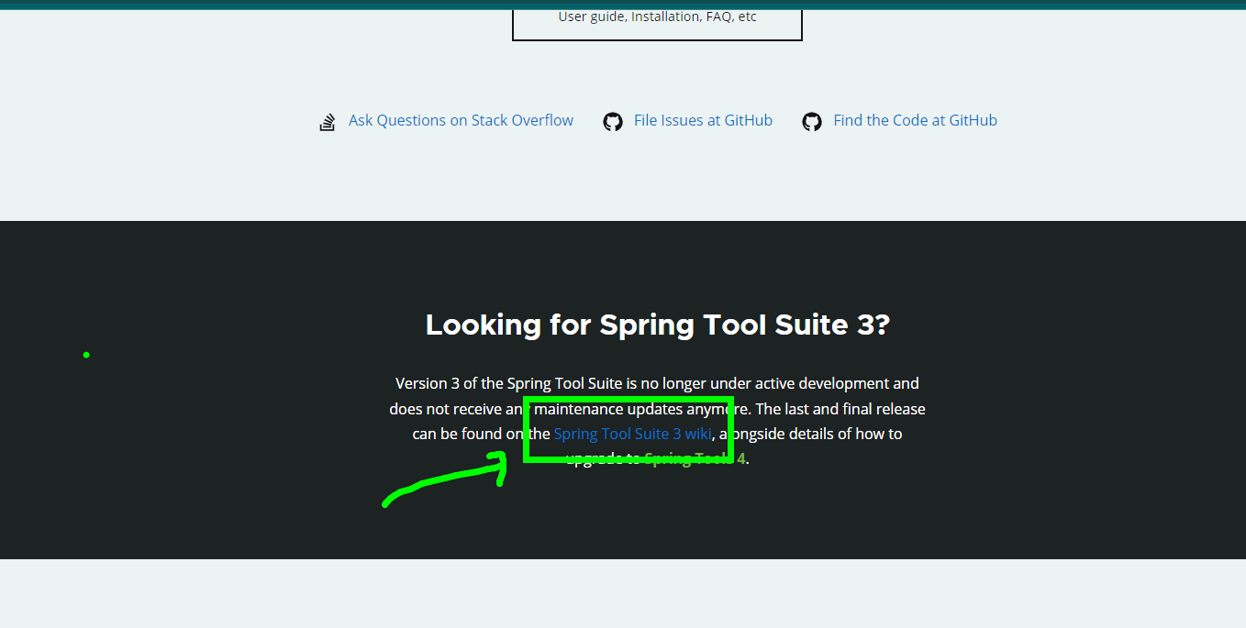Open the Spring Tool Suite 3 wiki link
Viewport: 1246px width, 628px height.
point(632,434)
